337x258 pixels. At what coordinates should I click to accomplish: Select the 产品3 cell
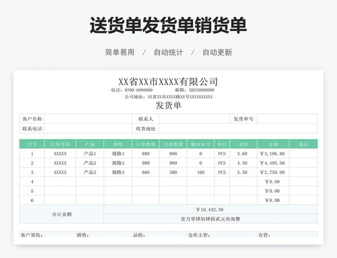point(90,172)
